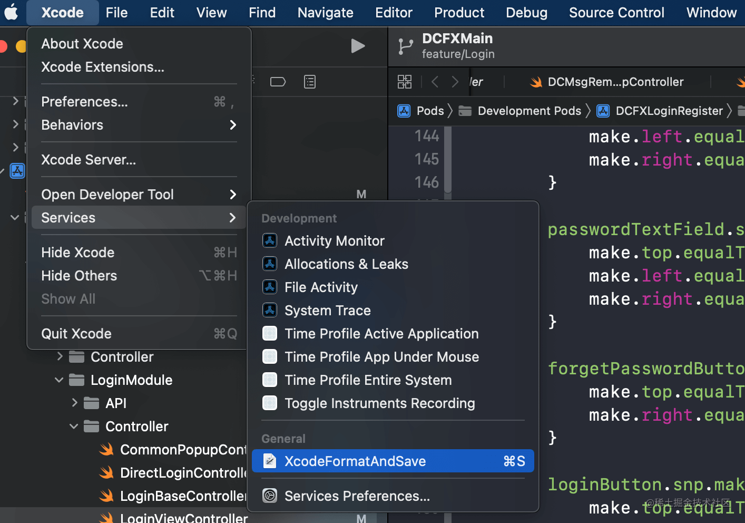This screenshot has height=523, width=745.
Task: Open the Source Control menu
Action: coord(616,13)
